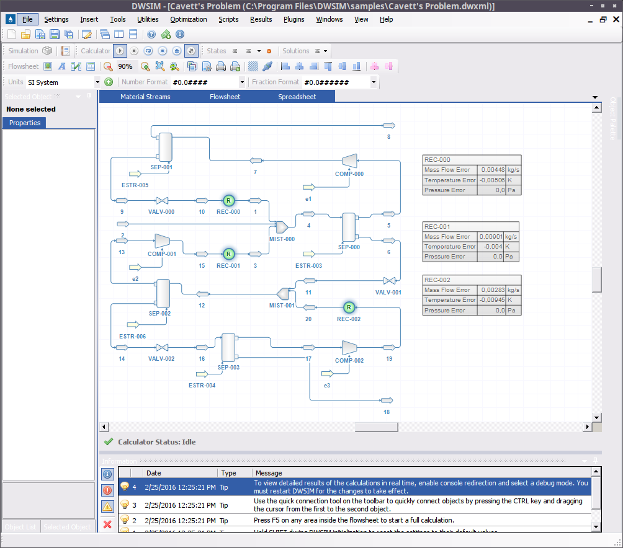Toggle the calculator play button
The height and width of the screenshot is (548, 623).
tap(120, 51)
